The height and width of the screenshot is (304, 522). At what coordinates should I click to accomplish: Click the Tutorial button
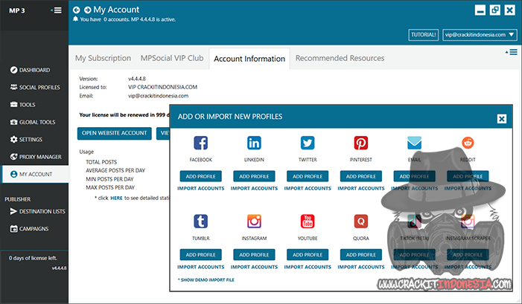[423, 34]
